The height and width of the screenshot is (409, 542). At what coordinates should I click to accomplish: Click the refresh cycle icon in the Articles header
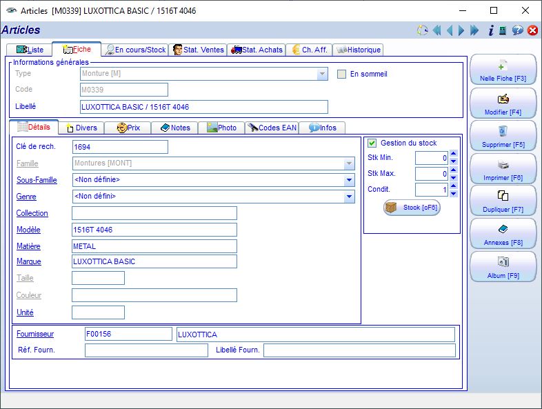(x=422, y=30)
